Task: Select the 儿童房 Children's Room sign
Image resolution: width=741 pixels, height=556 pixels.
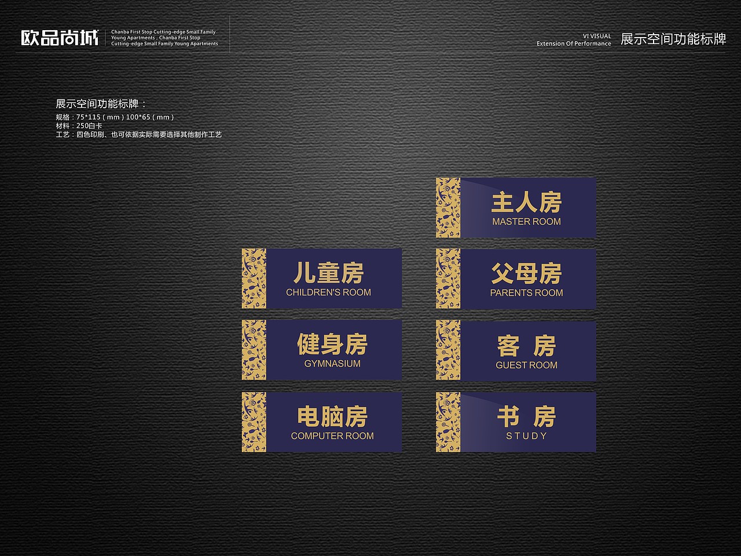Action: 322,279
